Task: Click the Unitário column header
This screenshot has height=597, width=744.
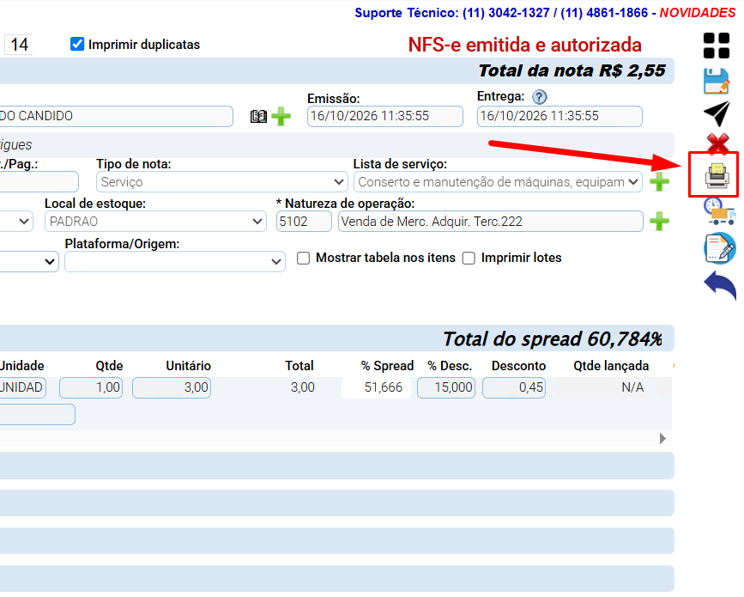Action: click(189, 366)
